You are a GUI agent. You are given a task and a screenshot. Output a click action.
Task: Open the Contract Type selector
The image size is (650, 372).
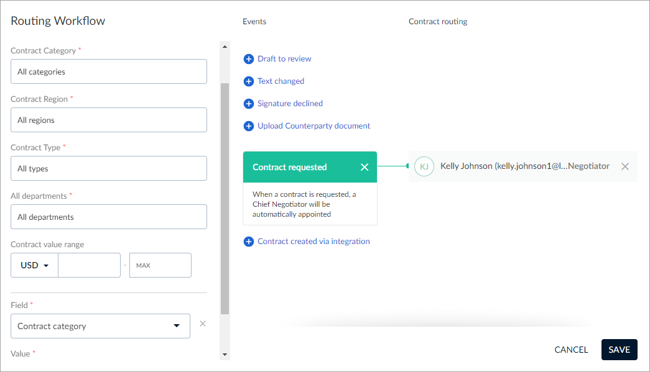[109, 168]
